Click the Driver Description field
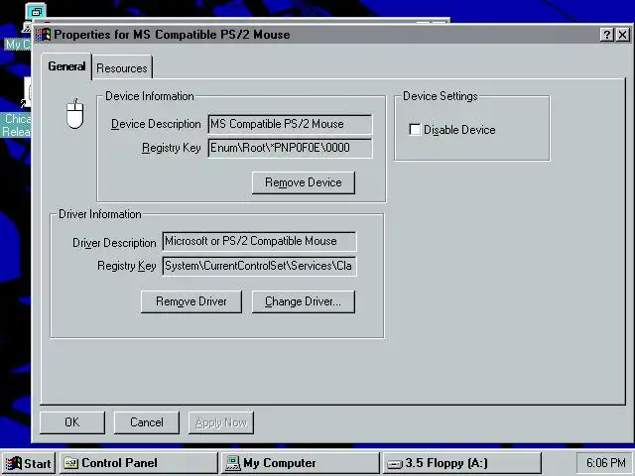The height and width of the screenshot is (476, 635). 259,241
